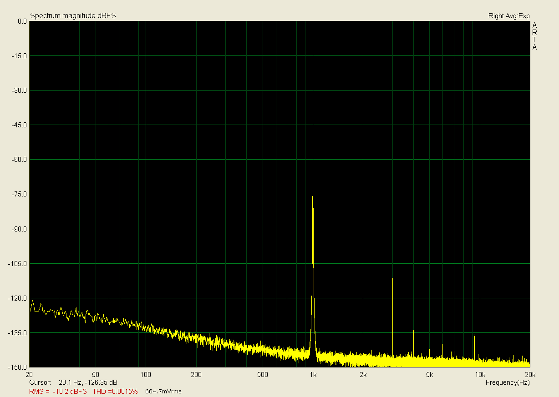Click the '1k' frequency axis label
Screen dimensions: 559x397
[313, 375]
